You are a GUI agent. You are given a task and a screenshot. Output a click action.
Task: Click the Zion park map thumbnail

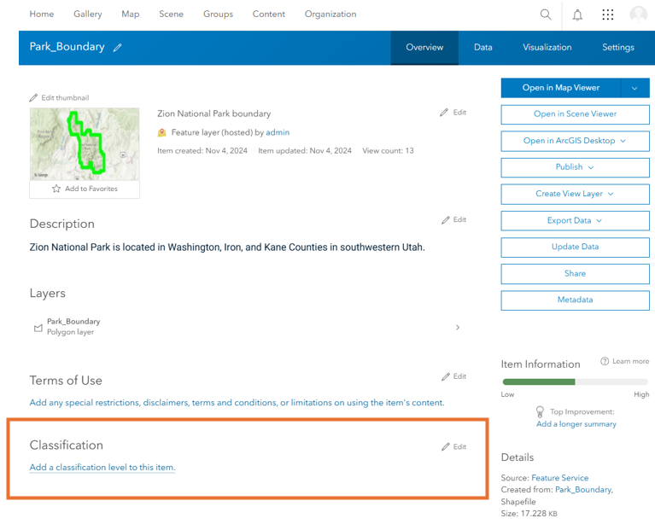click(85, 144)
